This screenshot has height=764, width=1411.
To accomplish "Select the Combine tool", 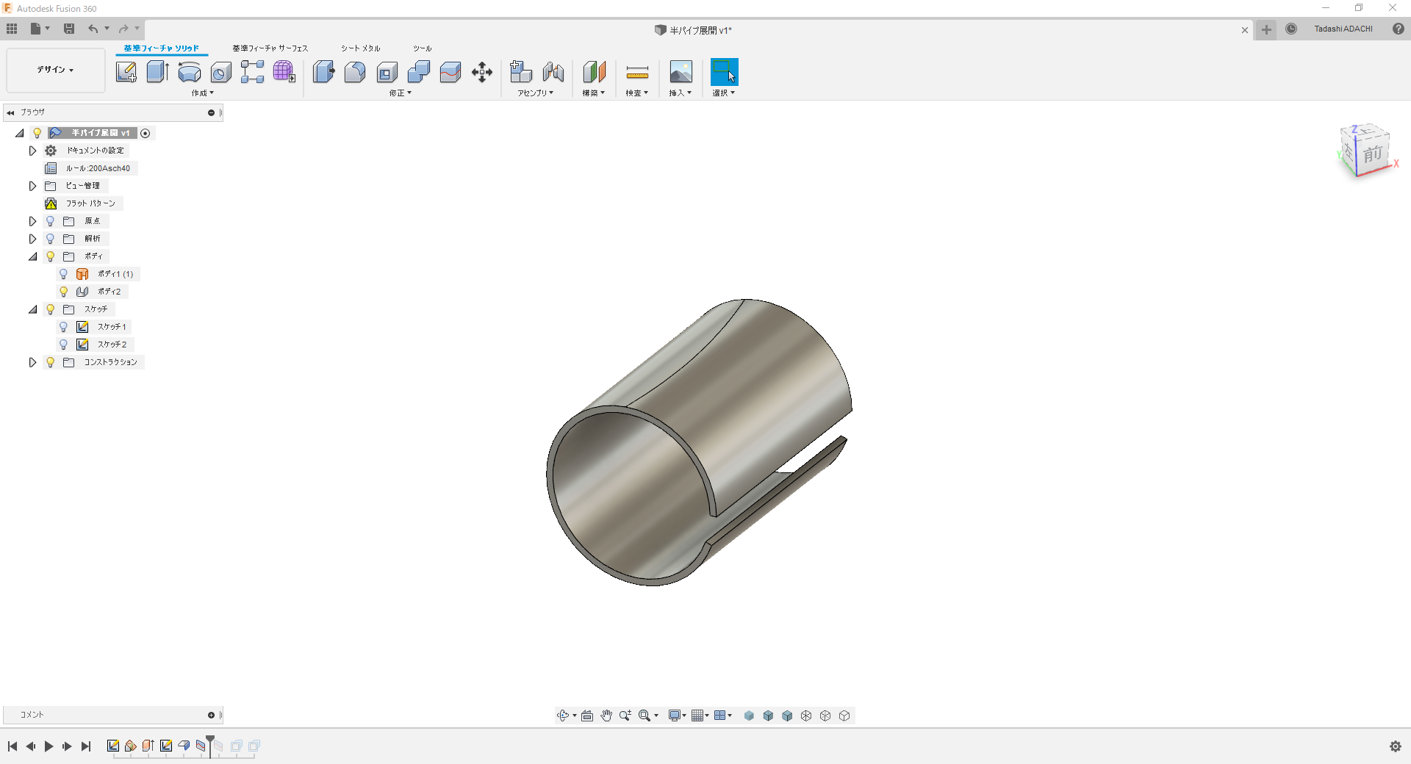I will point(419,72).
